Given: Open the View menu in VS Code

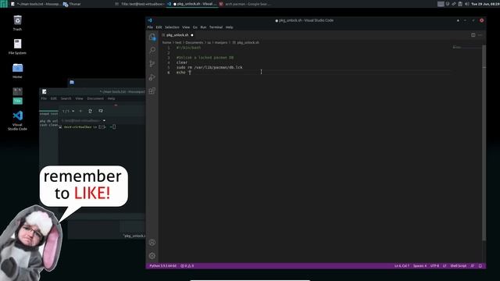Looking at the screenshot, I should [186, 27].
